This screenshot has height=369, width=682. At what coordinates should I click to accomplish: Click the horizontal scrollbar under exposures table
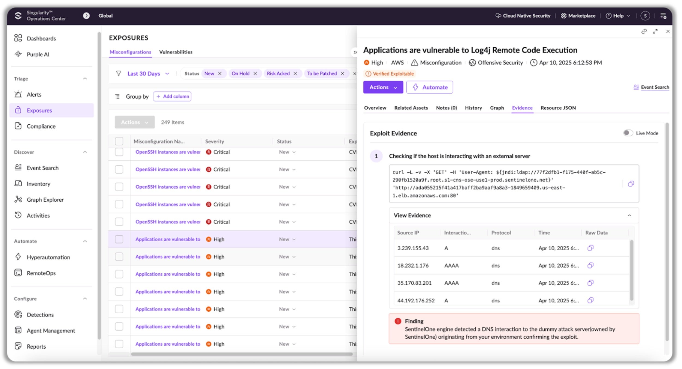(242, 354)
